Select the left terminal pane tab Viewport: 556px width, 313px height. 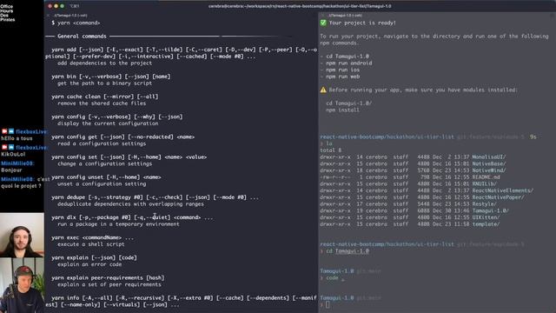[69, 16]
